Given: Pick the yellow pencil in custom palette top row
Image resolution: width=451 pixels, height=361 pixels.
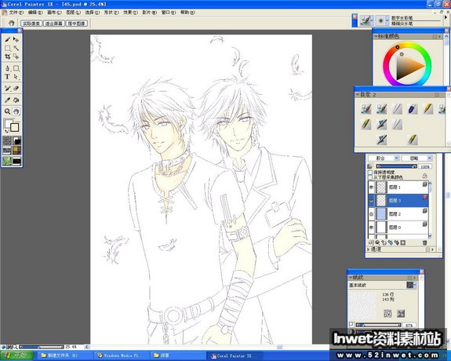Looking at the screenshot, I should pos(428,109).
